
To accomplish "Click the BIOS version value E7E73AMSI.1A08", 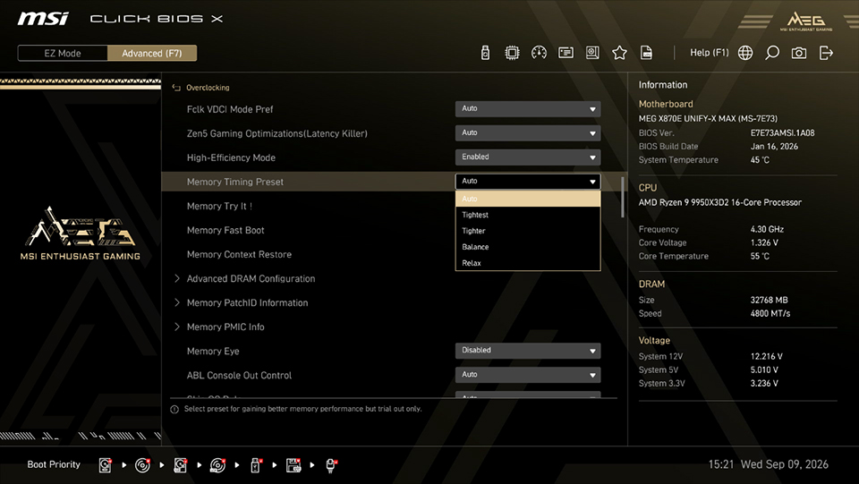I will 782,132.
